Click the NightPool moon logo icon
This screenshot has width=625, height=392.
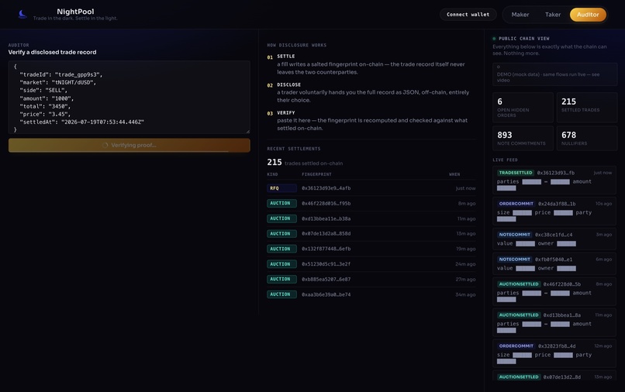point(22,15)
